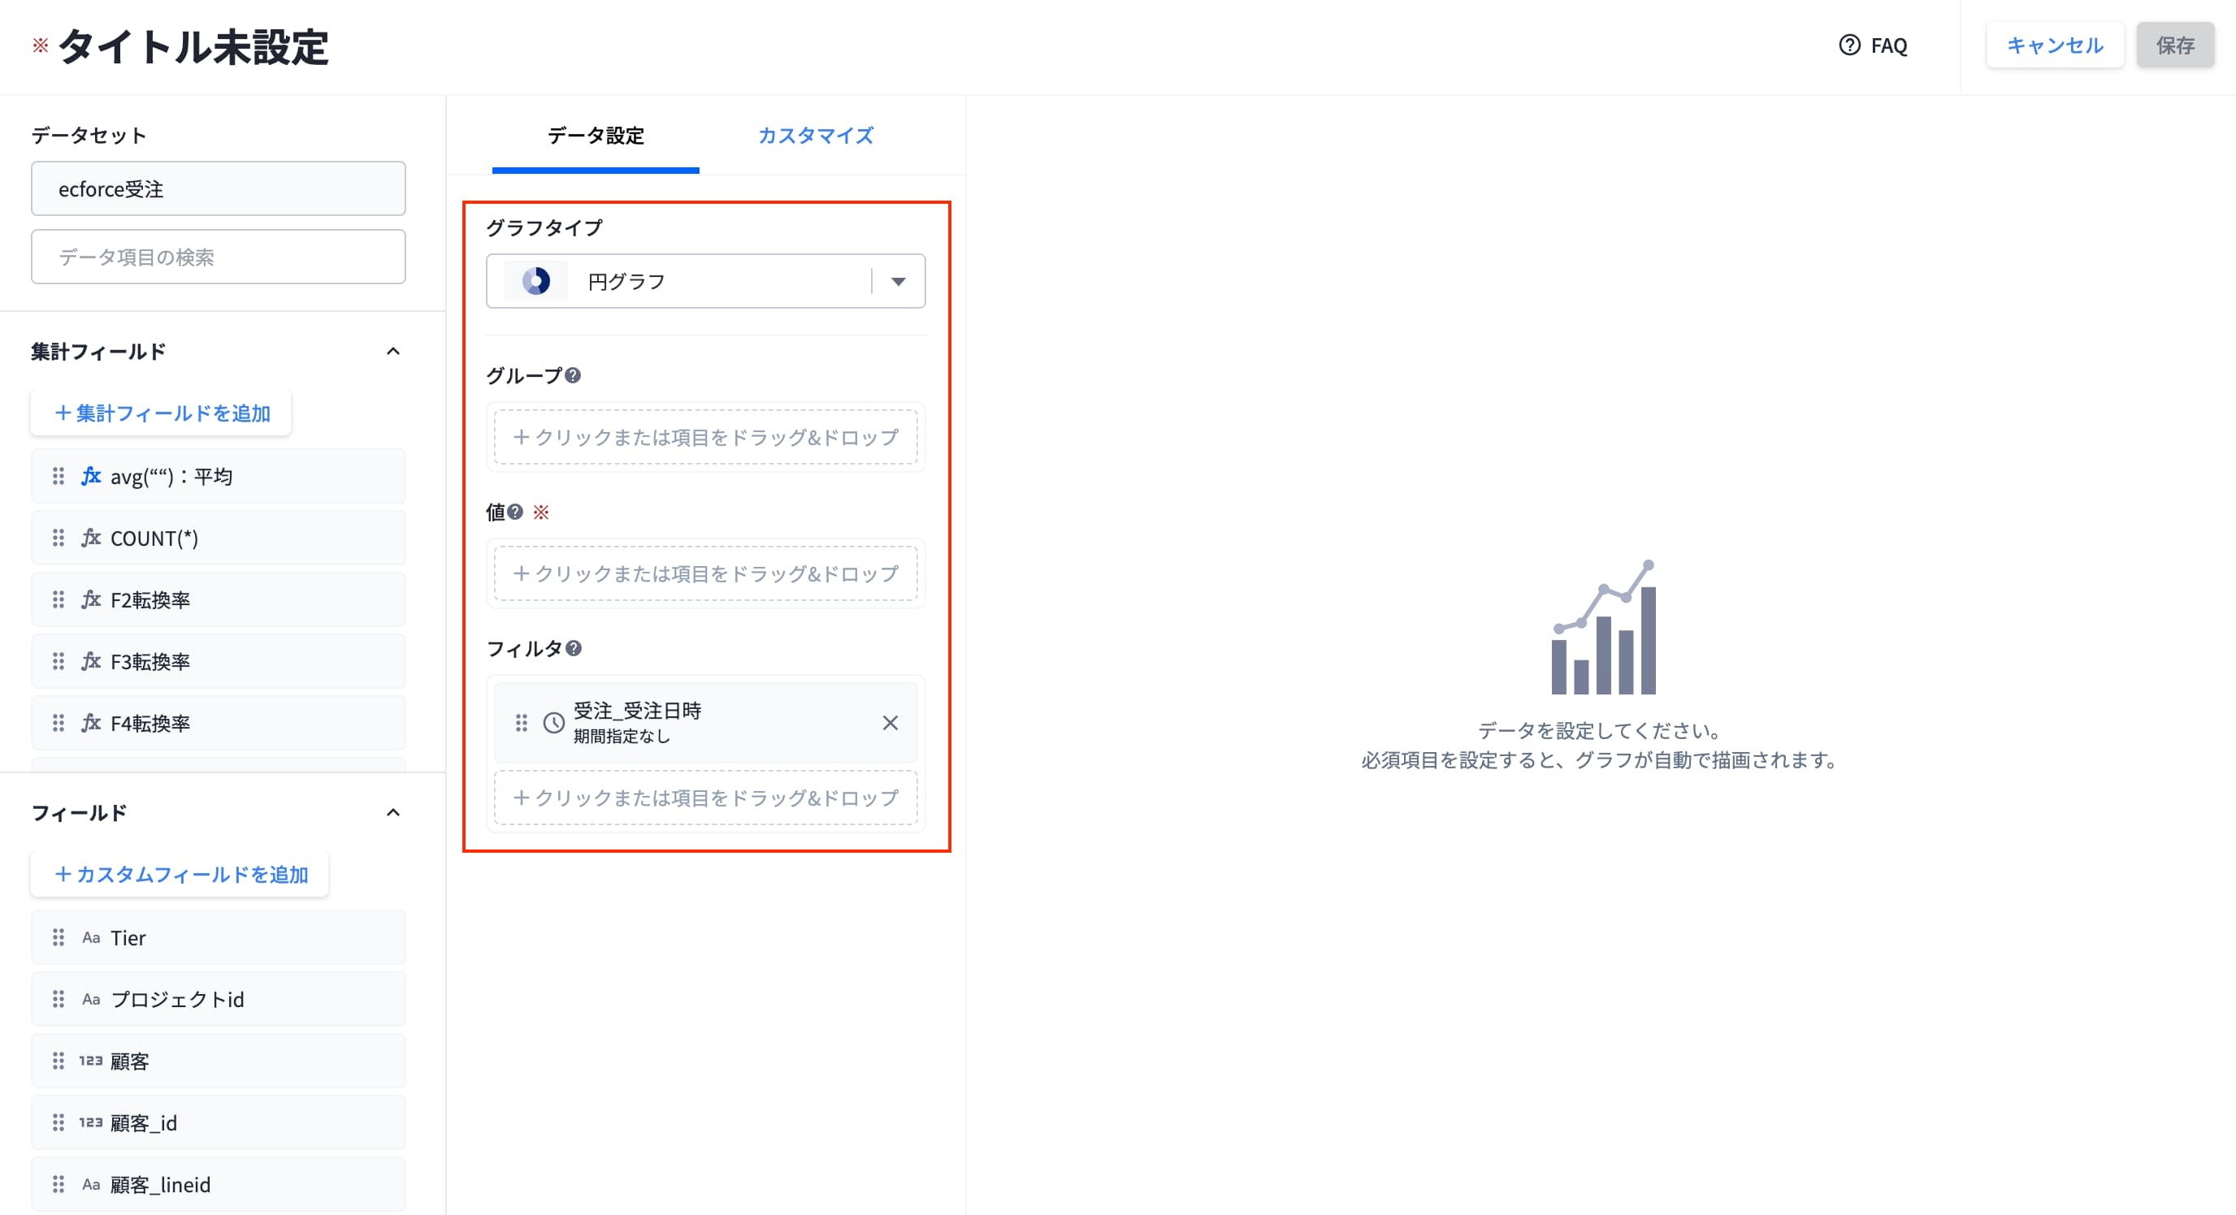2236x1215 pixels.
Task: Select the プロジェクトid field
Action: [218, 999]
